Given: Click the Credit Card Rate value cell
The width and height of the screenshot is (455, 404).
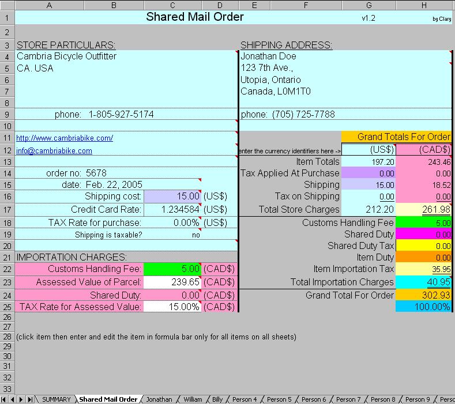Looking at the screenshot, I should pyautogui.click(x=172, y=209).
